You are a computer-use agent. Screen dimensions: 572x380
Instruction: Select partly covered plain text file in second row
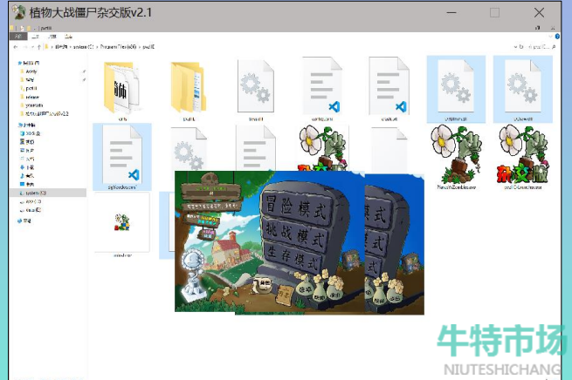tap(255, 148)
